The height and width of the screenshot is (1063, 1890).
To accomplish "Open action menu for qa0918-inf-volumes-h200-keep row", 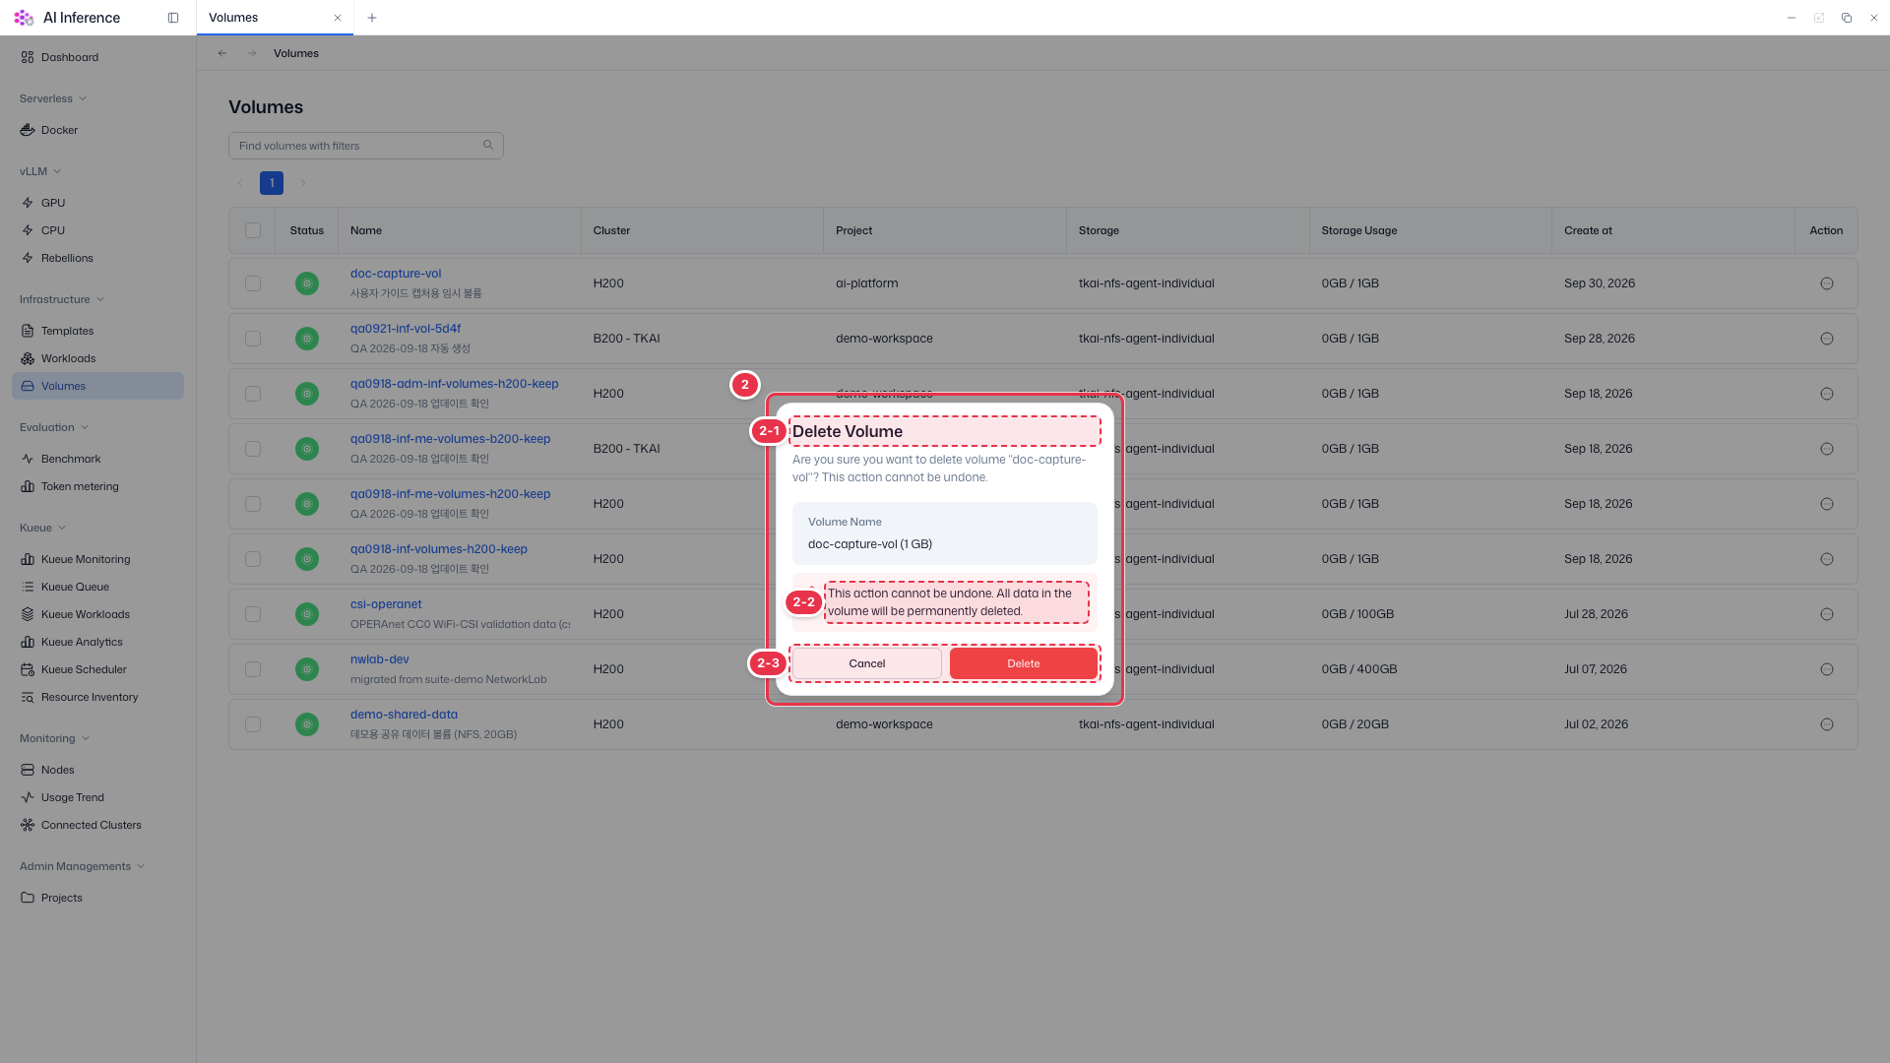I will [1827, 559].
